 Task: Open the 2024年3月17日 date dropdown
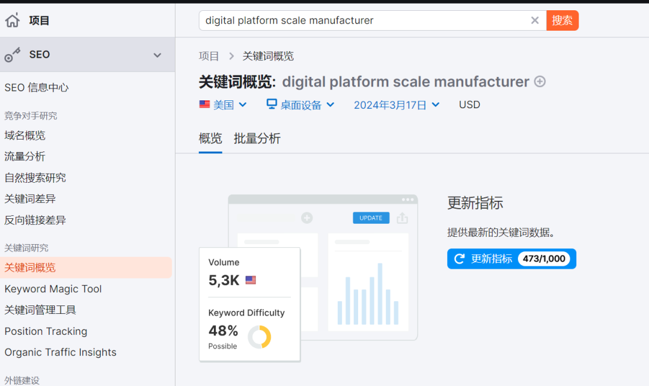(x=397, y=104)
